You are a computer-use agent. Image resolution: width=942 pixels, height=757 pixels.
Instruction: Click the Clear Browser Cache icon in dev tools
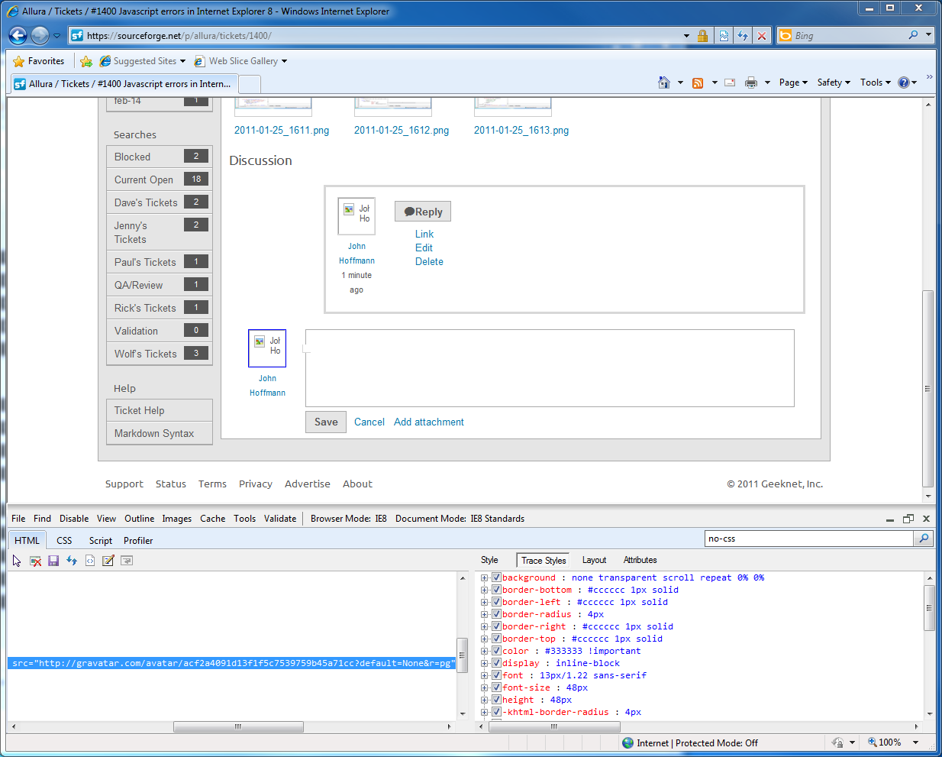(x=35, y=561)
